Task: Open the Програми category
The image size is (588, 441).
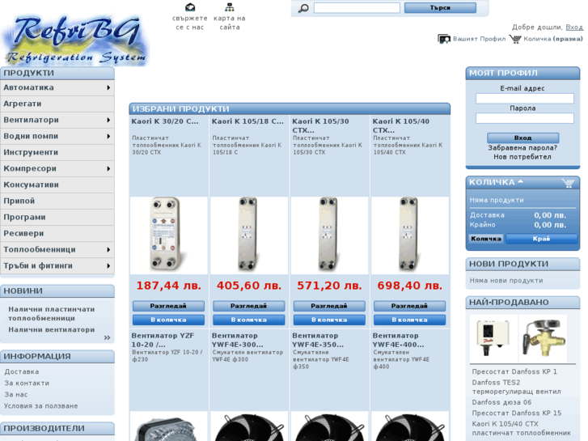Action: pos(57,218)
